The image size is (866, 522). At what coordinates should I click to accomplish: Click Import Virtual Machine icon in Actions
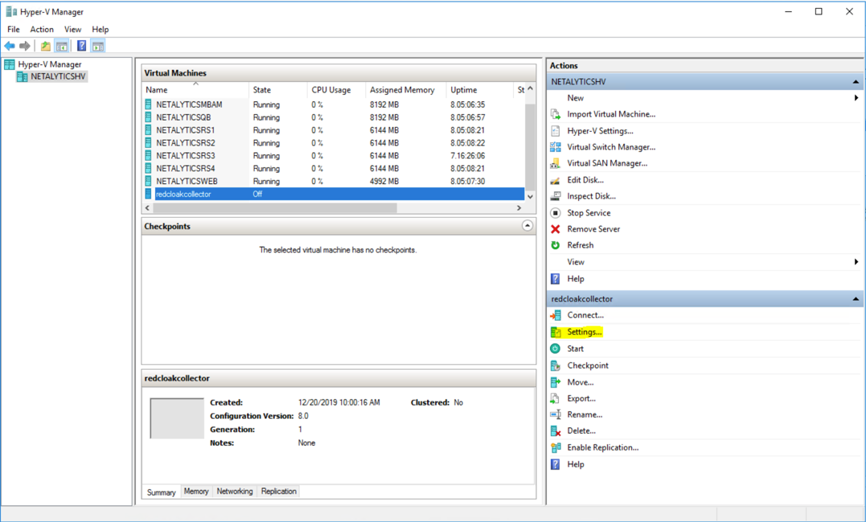tap(556, 114)
